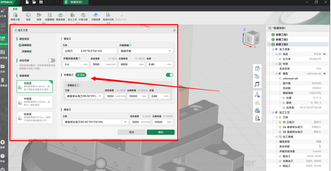Image resolution: width=331 pixels, height=171 pixels.
Task: Open the 材质 material tool
Action: (39, 16)
